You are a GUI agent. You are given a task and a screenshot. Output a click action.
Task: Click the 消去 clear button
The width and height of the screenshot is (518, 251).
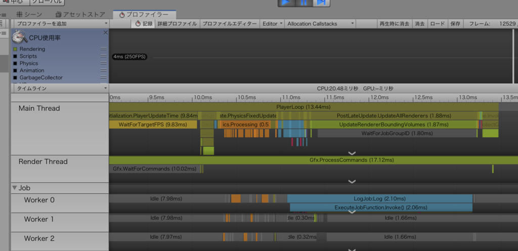click(419, 24)
